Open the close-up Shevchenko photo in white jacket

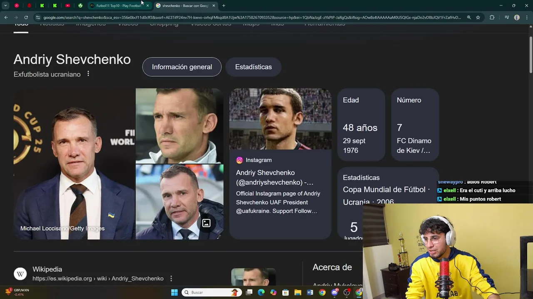coord(179,125)
